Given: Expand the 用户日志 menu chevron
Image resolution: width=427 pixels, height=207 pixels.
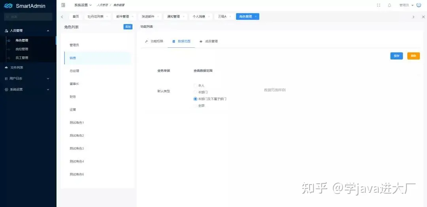Looking at the screenshot, I should 48,78.
